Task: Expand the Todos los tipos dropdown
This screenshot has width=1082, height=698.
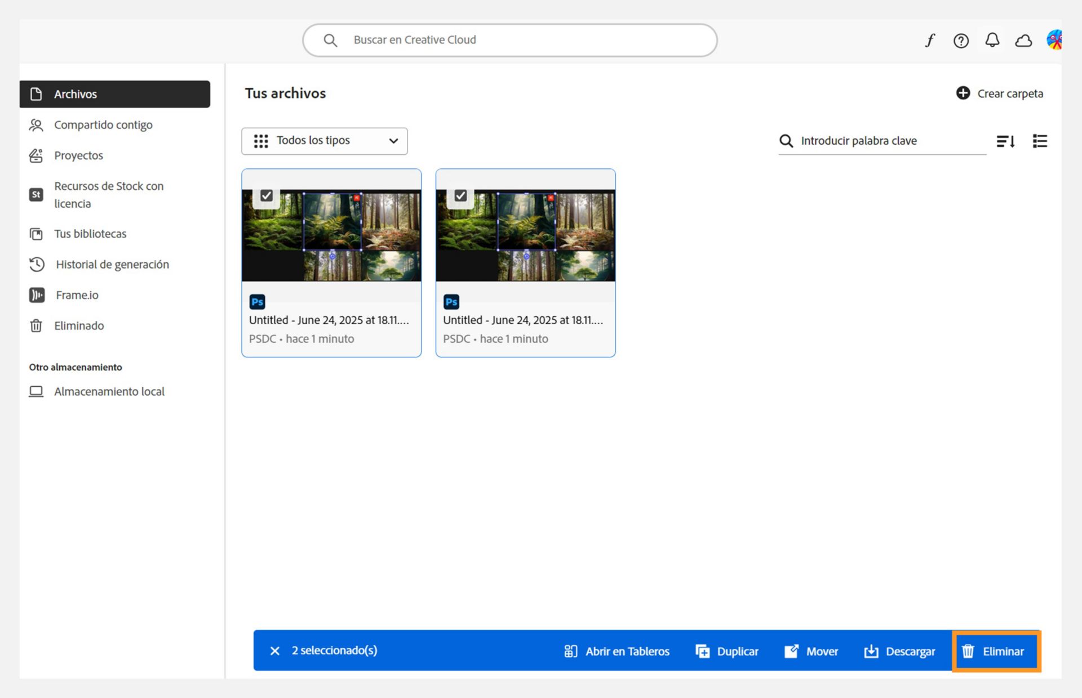Action: pos(325,141)
